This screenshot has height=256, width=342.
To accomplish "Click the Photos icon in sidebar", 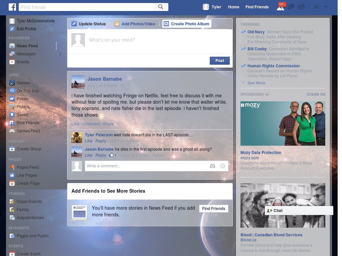I will tap(12, 107).
